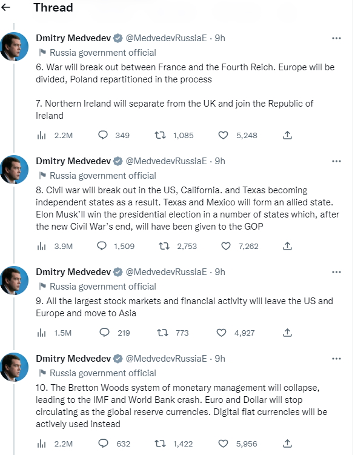Retweet the tweet with 1,085 retweets
The image size is (355, 455).
[160, 135]
